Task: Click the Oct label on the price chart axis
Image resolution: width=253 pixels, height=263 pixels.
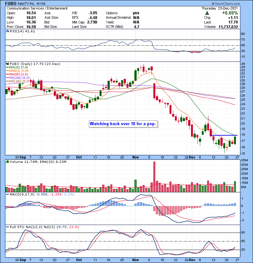Action: (x=79, y=157)
